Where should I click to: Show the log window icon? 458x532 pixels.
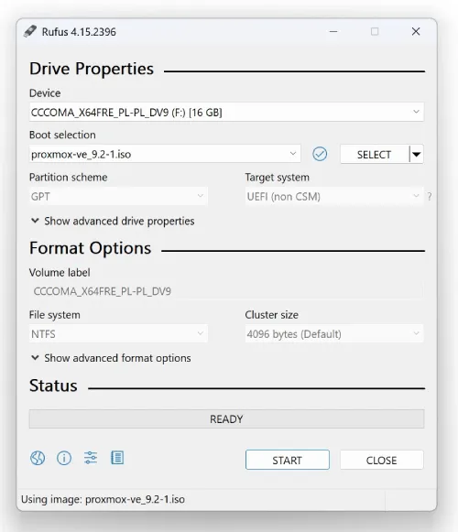[x=117, y=458]
